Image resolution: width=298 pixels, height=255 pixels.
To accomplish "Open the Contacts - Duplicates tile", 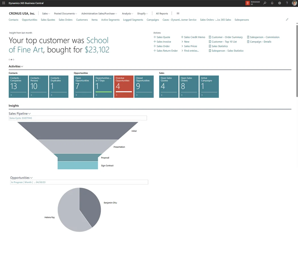I will coord(59,87).
